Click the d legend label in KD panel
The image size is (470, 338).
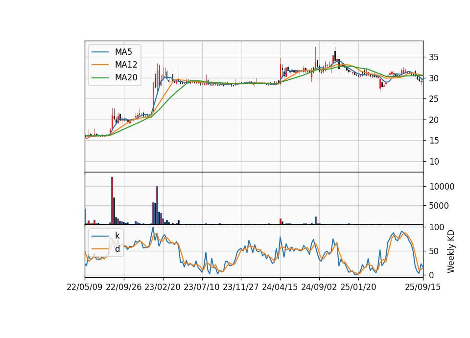coord(117,249)
